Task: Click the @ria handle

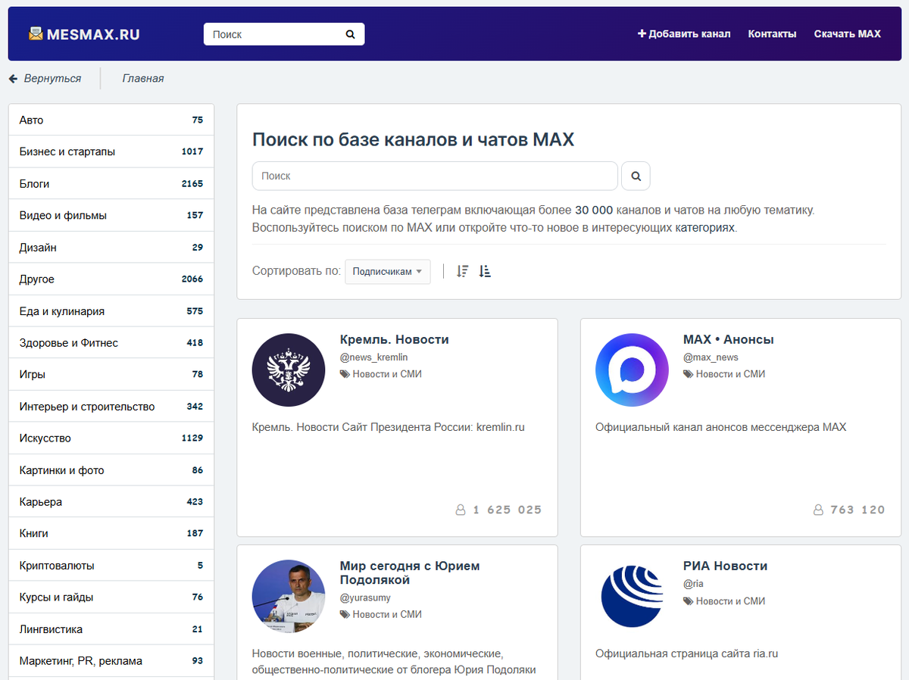Action: click(694, 585)
